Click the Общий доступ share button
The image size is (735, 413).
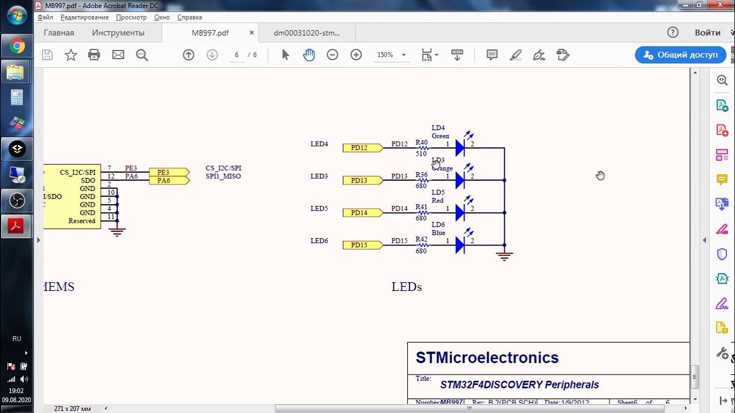680,55
